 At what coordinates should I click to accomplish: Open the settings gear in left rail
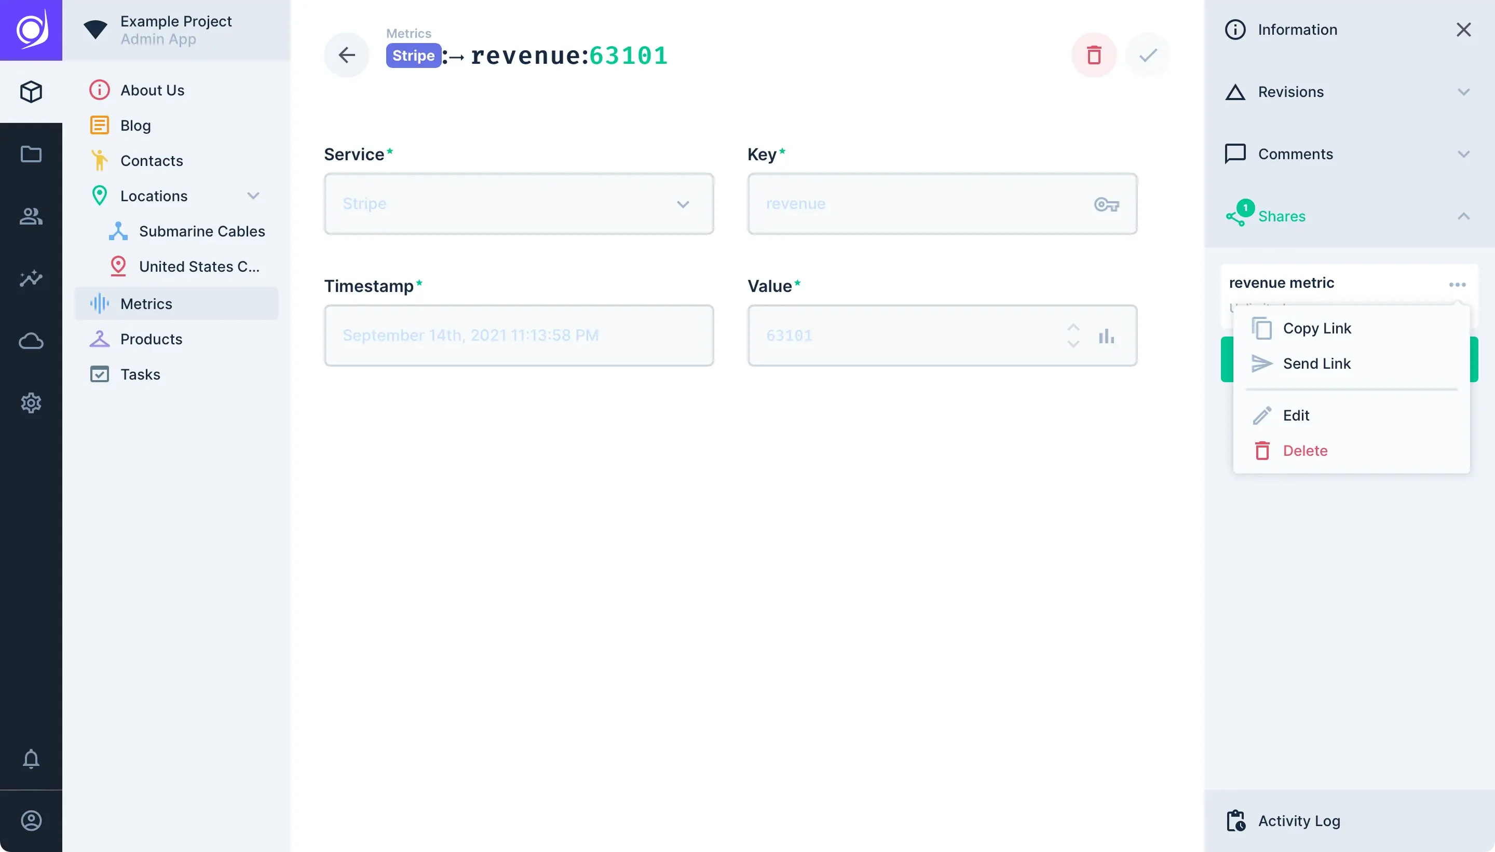(x=31, y=402)
